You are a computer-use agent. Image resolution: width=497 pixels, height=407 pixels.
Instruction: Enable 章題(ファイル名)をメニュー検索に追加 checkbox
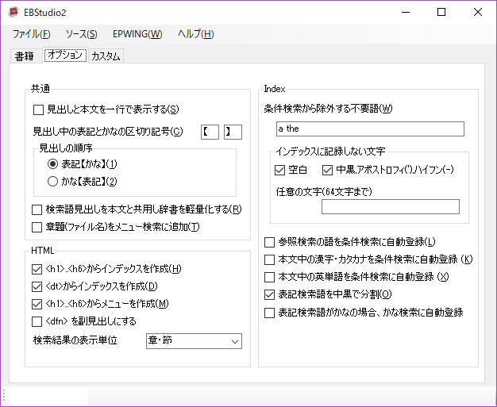pyautogui.click(x=37, y=227)
